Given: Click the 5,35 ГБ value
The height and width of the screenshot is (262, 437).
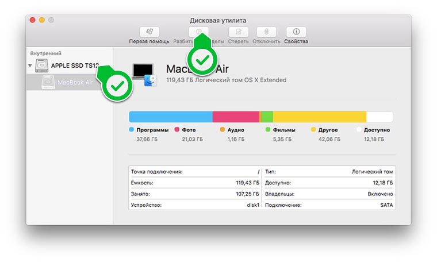Looking at the screenshot, I should [x=282, y=139].
